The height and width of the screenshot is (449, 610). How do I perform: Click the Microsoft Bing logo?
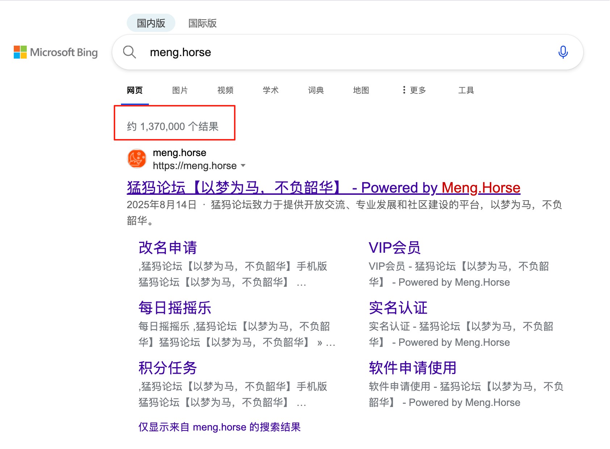point(56,52)
